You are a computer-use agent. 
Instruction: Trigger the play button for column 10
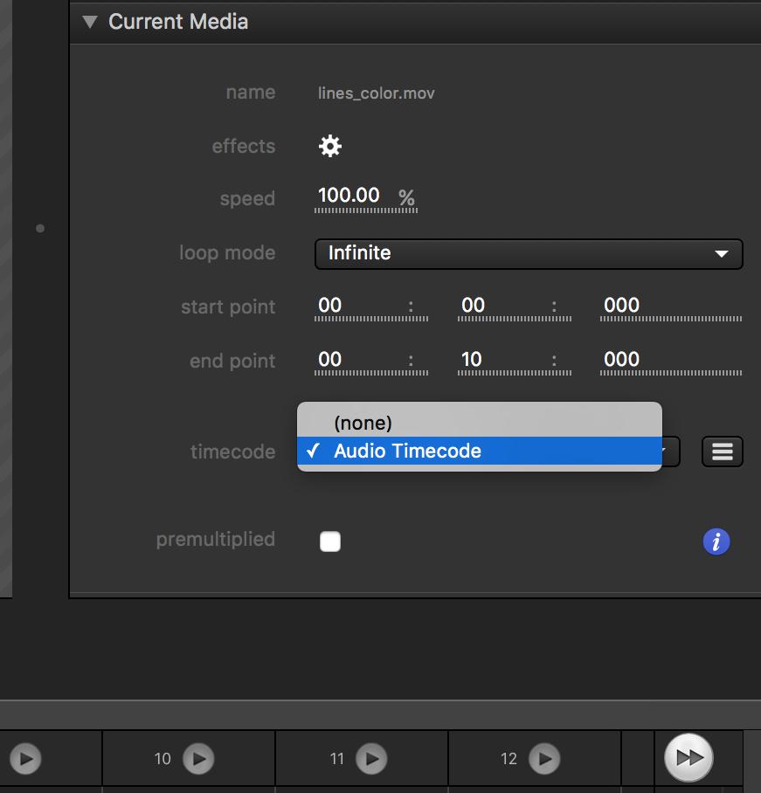point(198,759)
